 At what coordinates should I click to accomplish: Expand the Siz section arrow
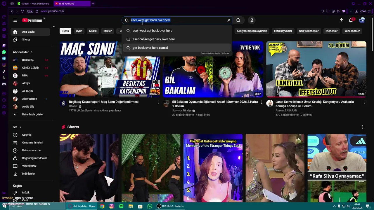[x=20, y=127]
